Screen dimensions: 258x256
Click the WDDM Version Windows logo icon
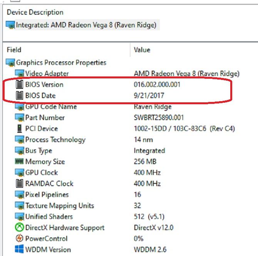point(19,249)
